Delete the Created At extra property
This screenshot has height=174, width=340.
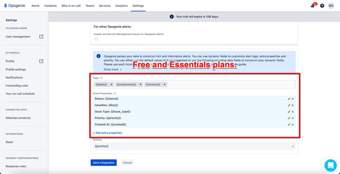pos(292,125)
